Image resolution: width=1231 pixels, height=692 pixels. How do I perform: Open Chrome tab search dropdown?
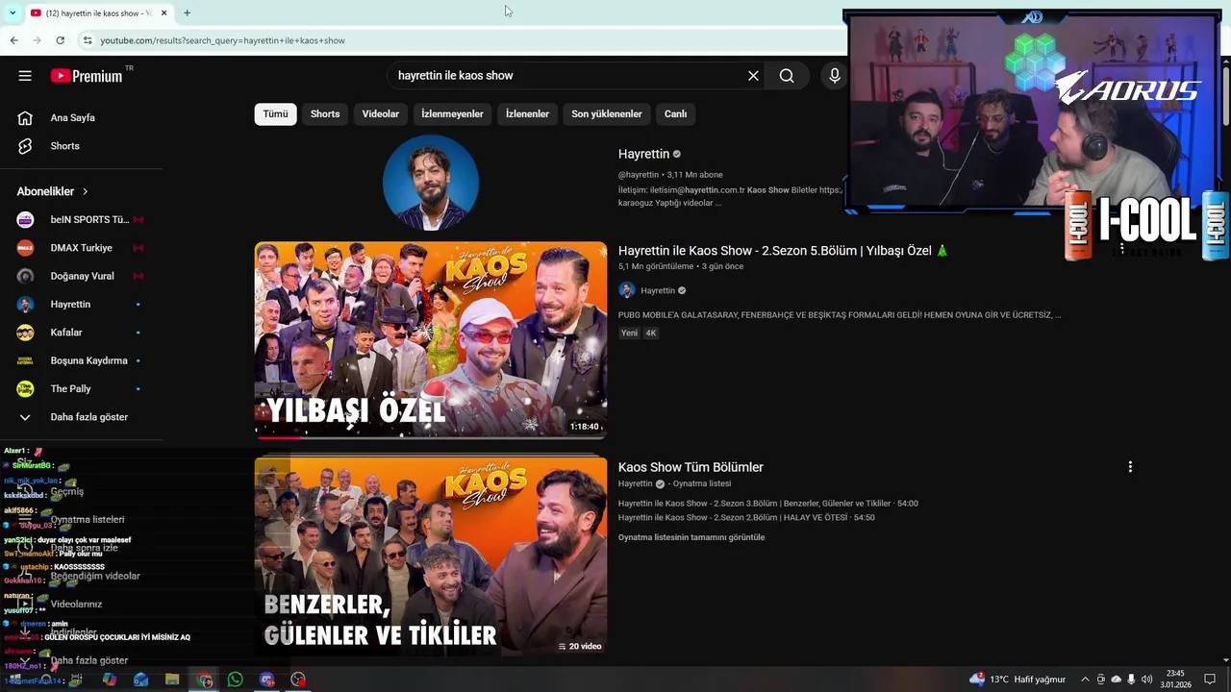[x=12, y=12]
